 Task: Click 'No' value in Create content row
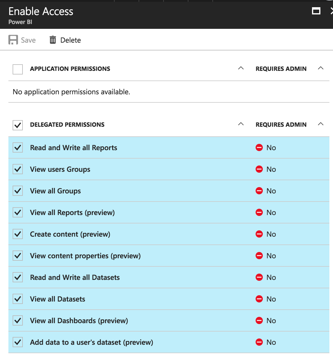coord(271,234)
